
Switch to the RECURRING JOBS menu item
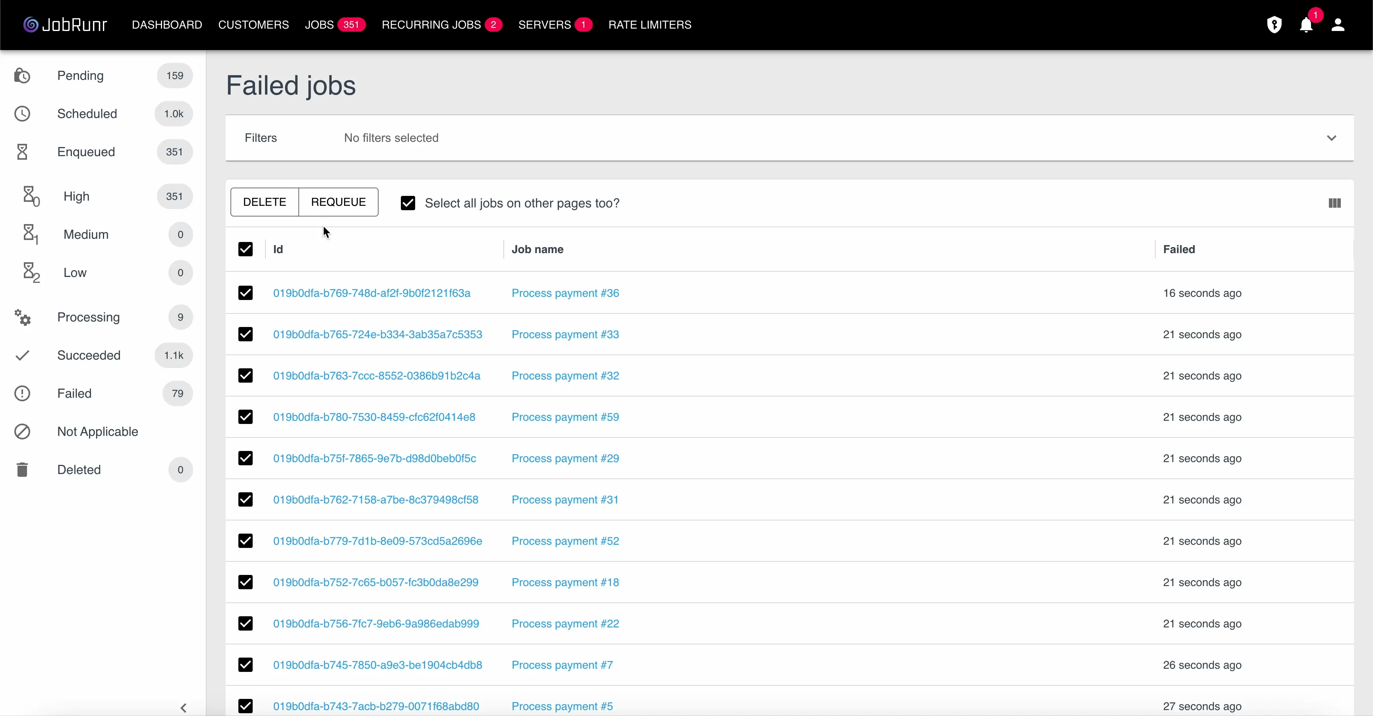coord(432,25)
